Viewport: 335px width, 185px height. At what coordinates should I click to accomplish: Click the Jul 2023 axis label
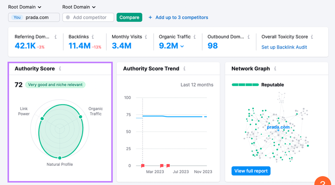tap(181, 172)
